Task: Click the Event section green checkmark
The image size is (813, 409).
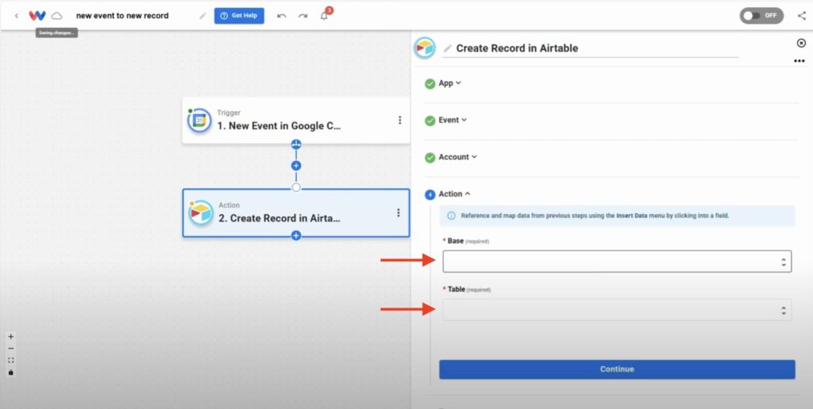Action: pos(430,120)
